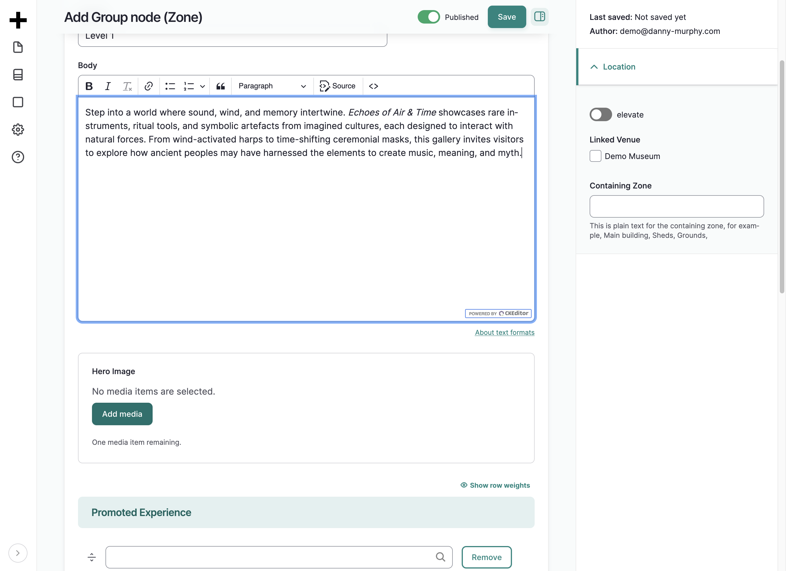Viewport: 786px width, 571px height.
Task: Enable the elevate toggle
Action: 601,115
